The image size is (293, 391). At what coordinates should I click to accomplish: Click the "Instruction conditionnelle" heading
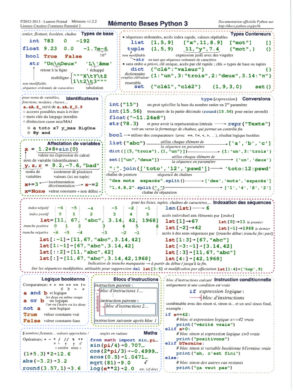(x=242, y=280)
